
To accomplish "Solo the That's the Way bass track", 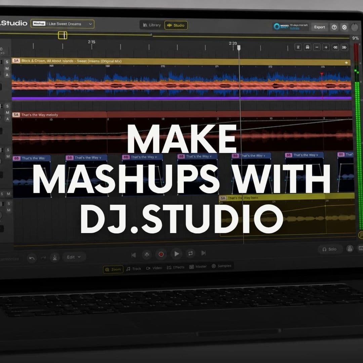I will click(8, 204).
